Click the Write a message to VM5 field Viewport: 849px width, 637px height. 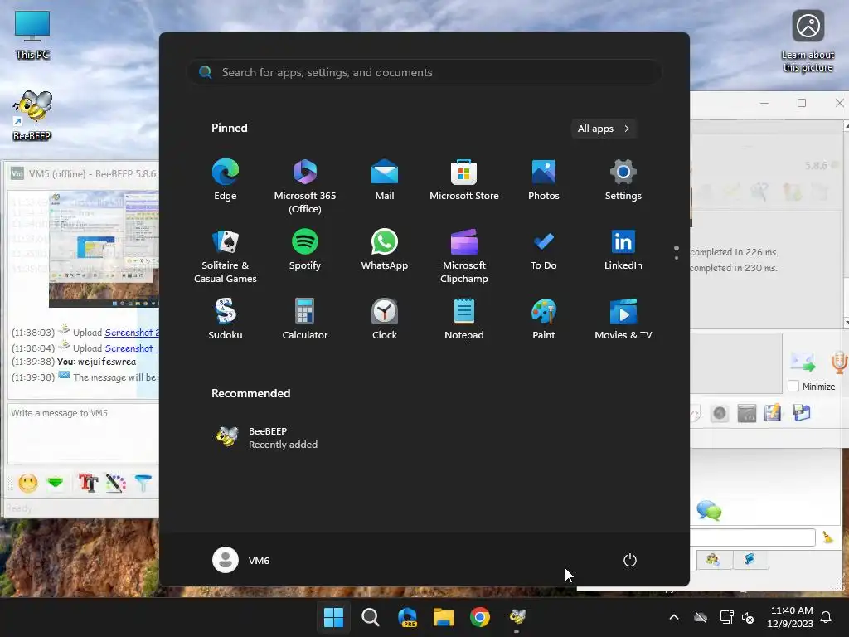(x=84, y=433)
